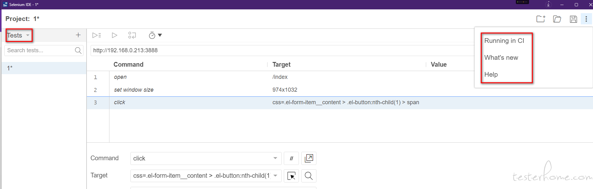Select target in page with cursor button
Screen dimensions: 593x189
(291, 176)
